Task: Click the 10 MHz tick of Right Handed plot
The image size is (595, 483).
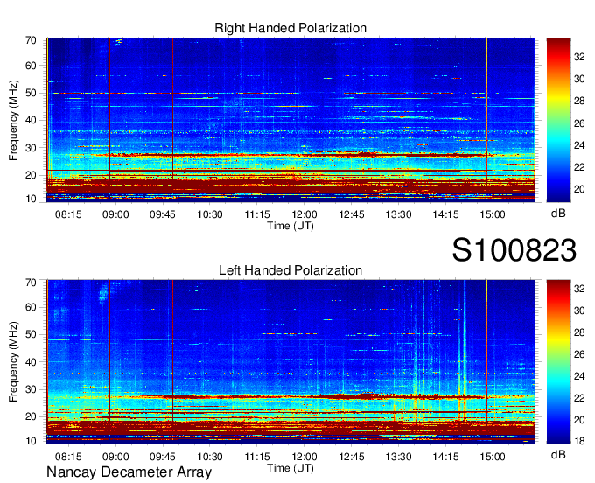Action: click(x=31, y=199)
